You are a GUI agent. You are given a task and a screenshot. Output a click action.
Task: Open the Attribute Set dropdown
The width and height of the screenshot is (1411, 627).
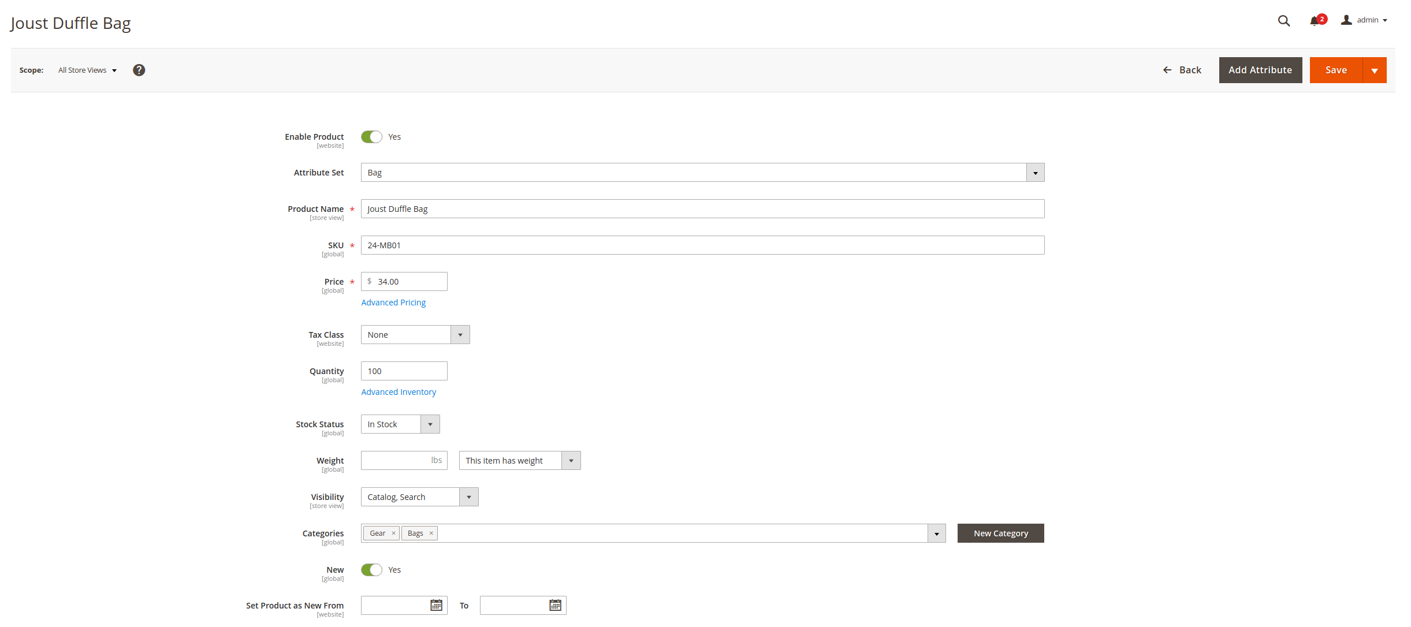[x=702, y=173]
